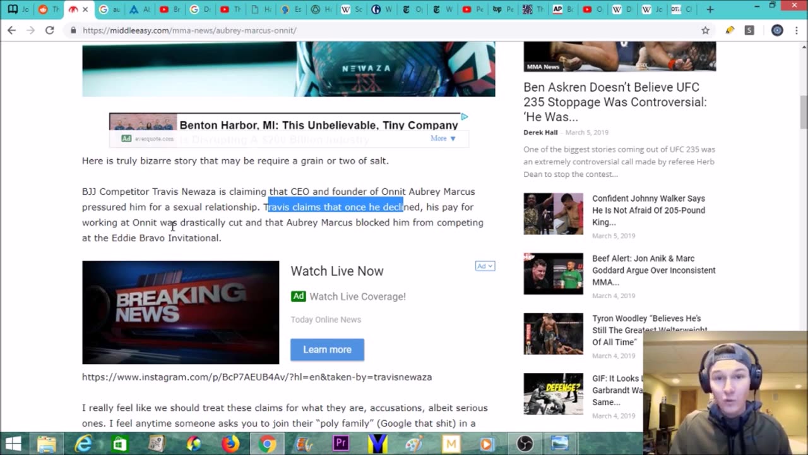
Task: Open the yellow pencil extension icon
Action: (730, 30)
